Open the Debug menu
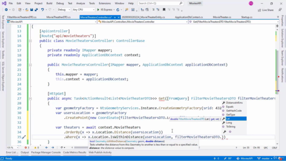This screenshot has width=286, height=161. pyautogui.click(x=60, y=3)
